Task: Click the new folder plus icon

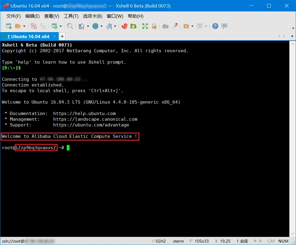Action: click(186, 26)
